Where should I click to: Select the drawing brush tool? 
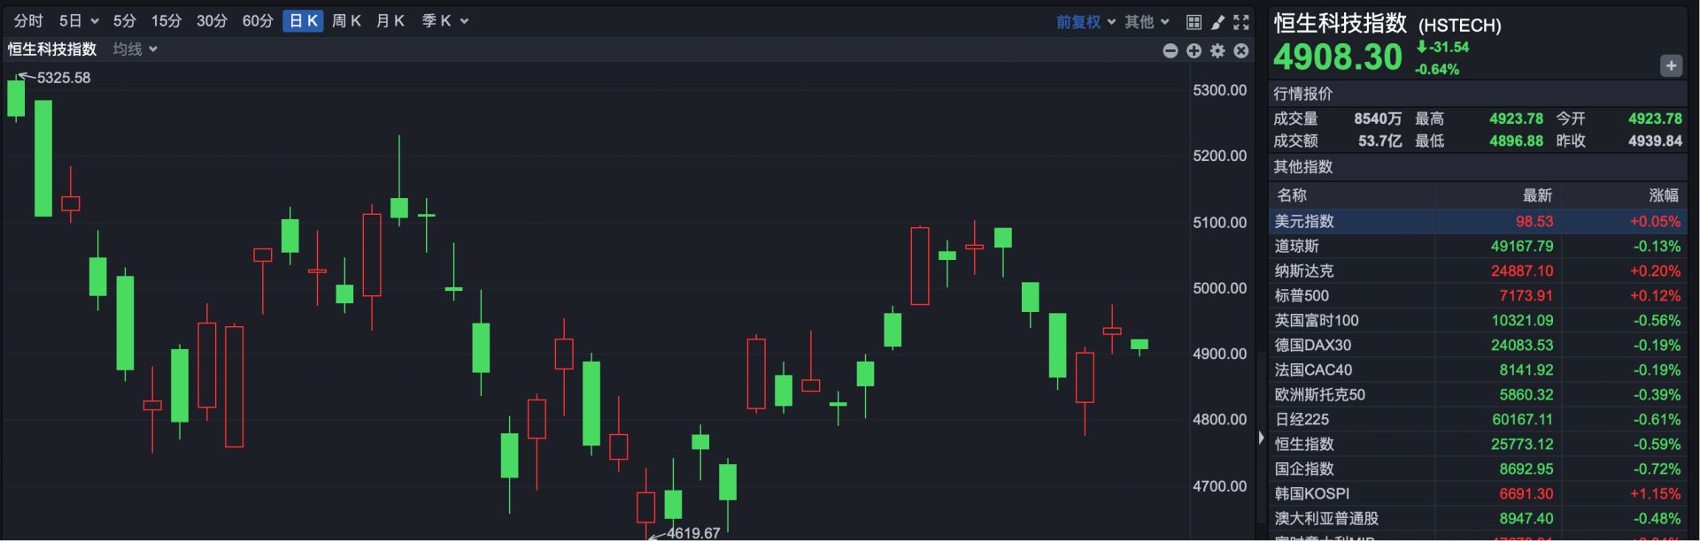[x=1217, y=22]
